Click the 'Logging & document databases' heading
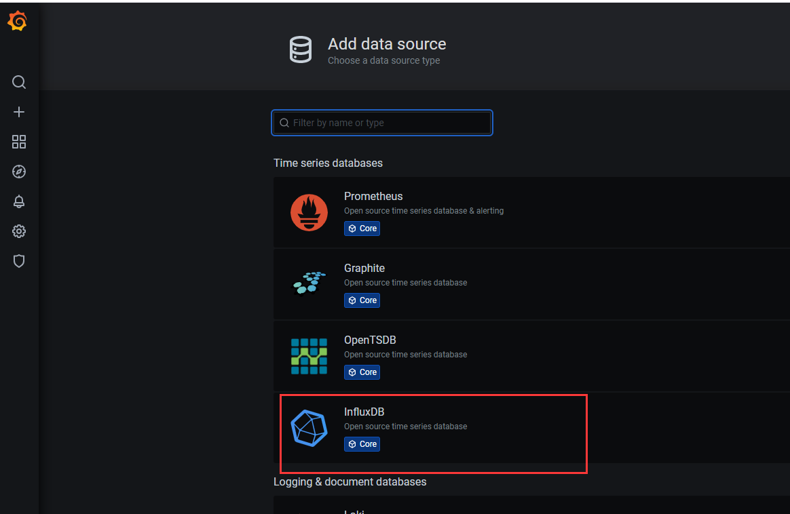Viewport: 790px width, 514px height. pos(350,481)
